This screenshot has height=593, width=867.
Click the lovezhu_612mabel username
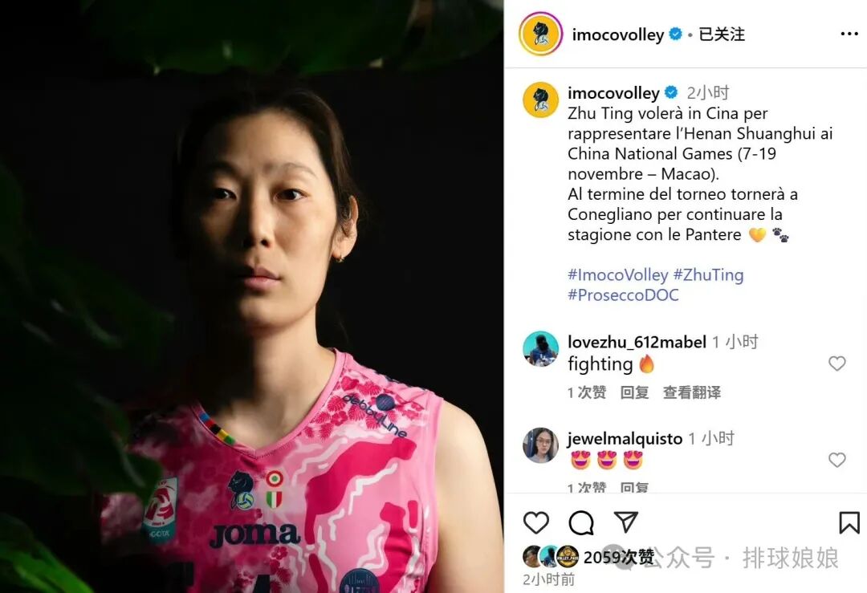point(637,342)
